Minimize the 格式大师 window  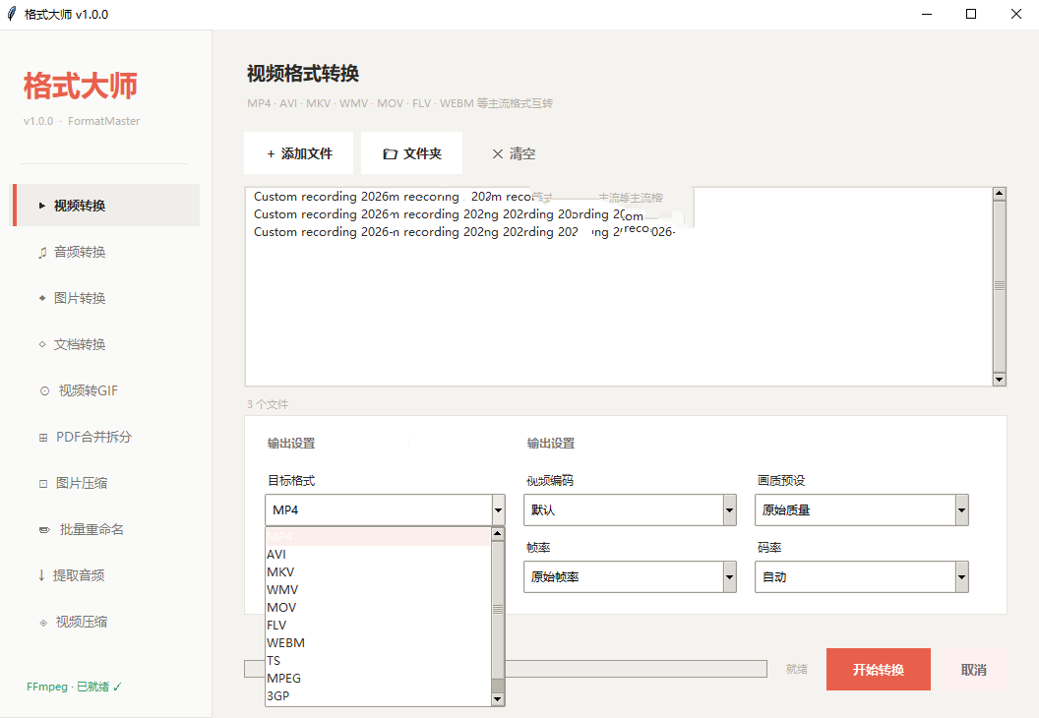[927, 14]
